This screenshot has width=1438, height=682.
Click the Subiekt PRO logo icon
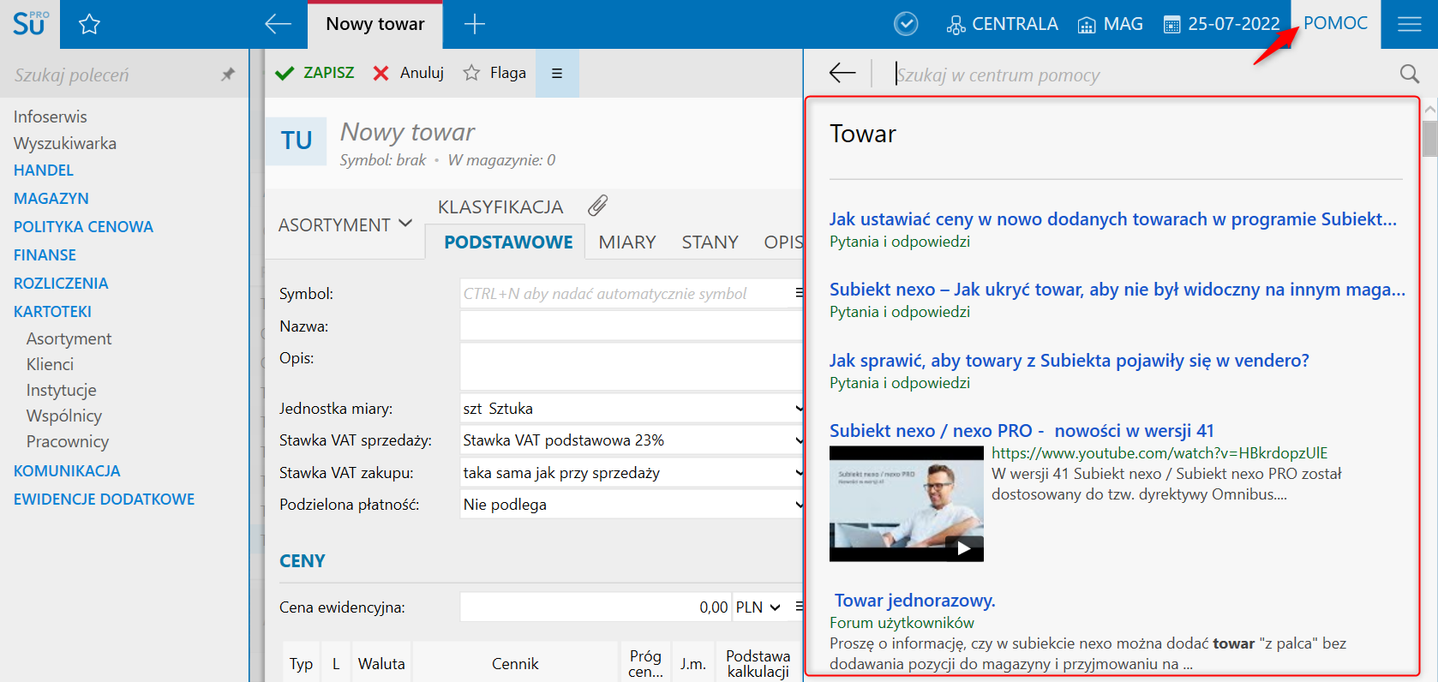[30, 24]
